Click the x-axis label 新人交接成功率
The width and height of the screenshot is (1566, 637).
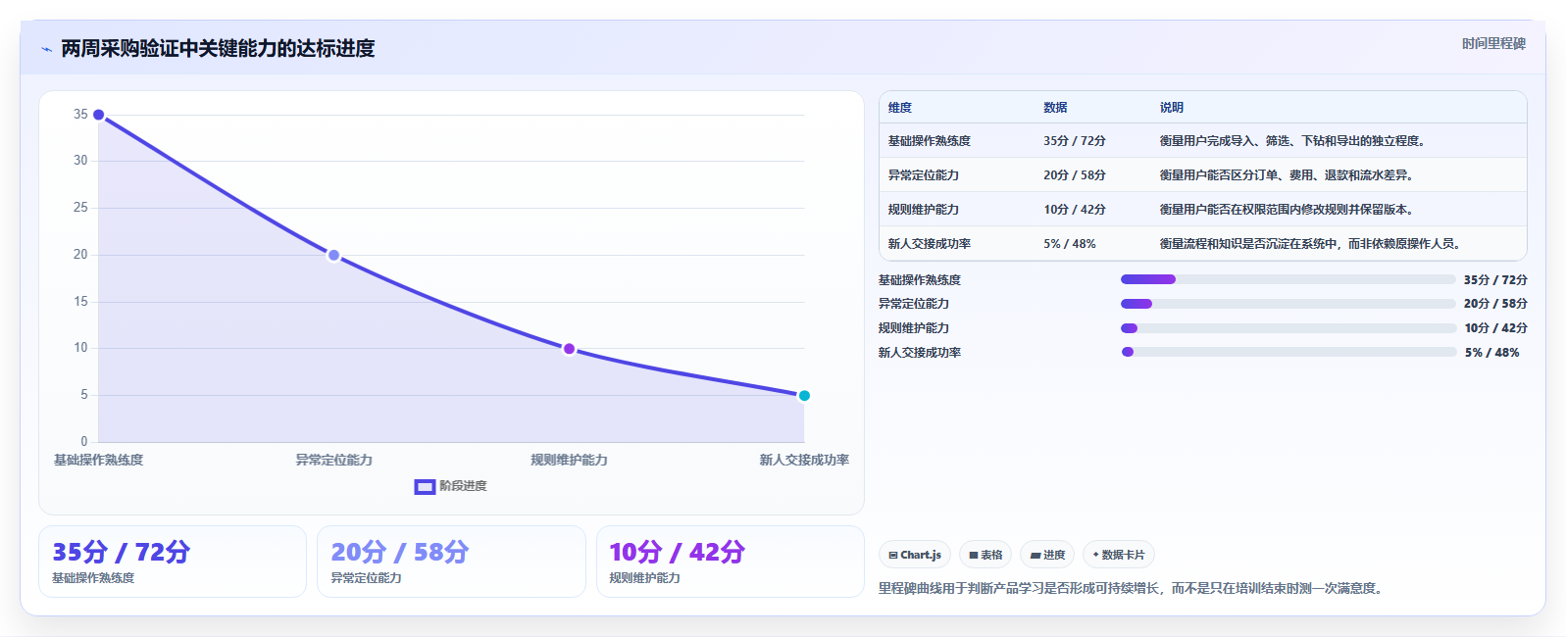[x=804, y=461]
